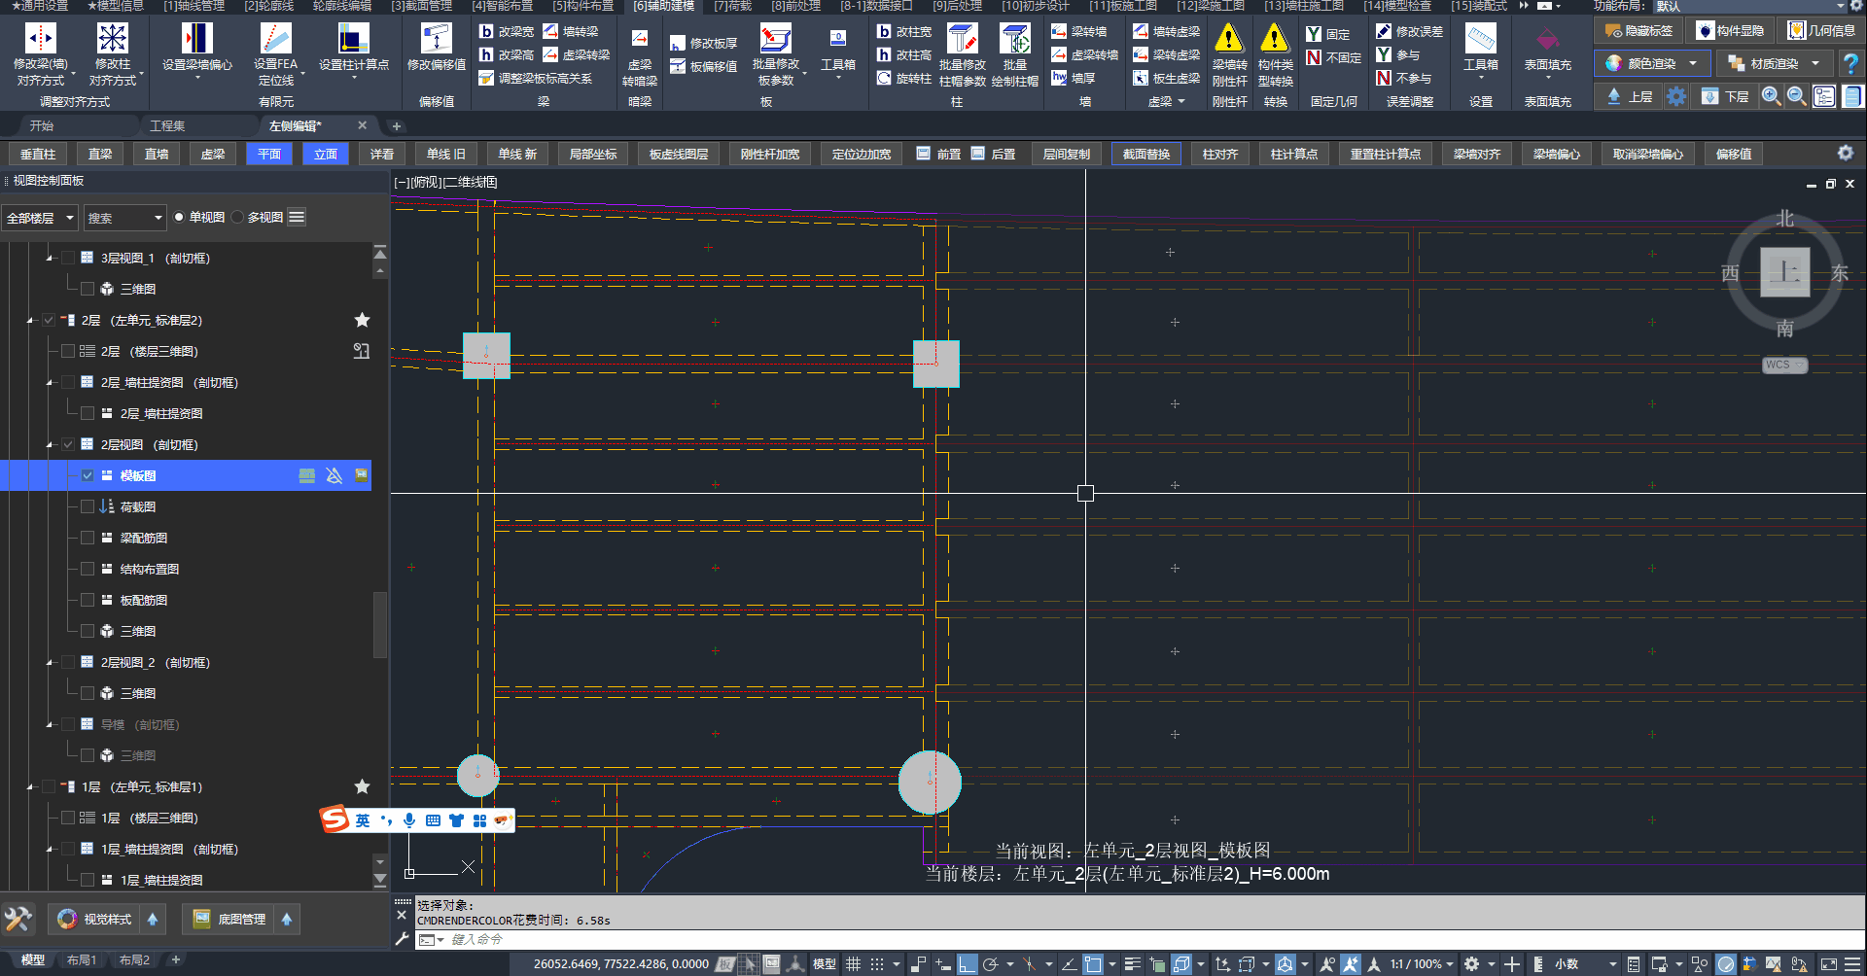Open settings gear on view toolbar right
This screenshot has height=976, width=1867.
pyautogui.click(x=1845, y=154)
